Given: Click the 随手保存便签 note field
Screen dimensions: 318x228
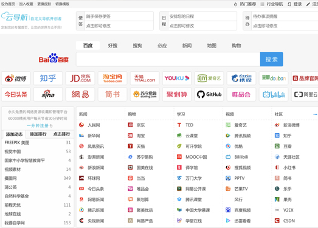Looking at the screenshot, I should (x=119, y=16).
